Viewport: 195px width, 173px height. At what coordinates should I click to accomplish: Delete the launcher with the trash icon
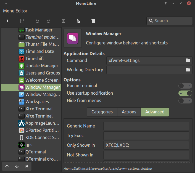(x=93, y=21)
